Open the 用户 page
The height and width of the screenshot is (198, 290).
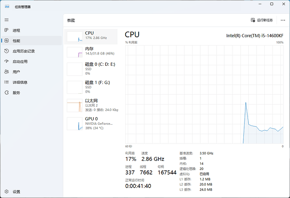(x=32, y=72)
